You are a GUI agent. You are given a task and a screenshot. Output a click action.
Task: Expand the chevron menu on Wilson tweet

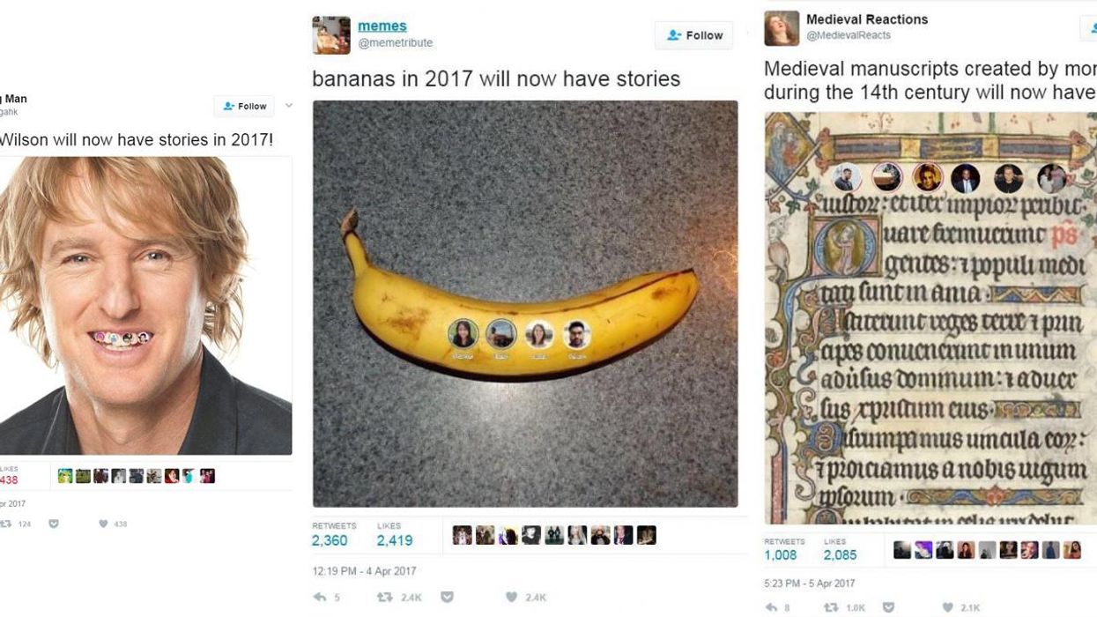coord(288,106)
